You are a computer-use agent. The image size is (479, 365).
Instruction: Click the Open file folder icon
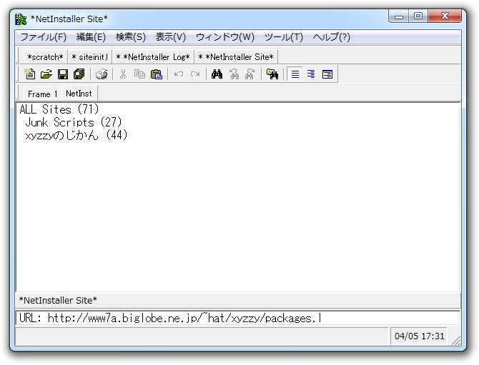pyautogui.click(x=46, y=74)
